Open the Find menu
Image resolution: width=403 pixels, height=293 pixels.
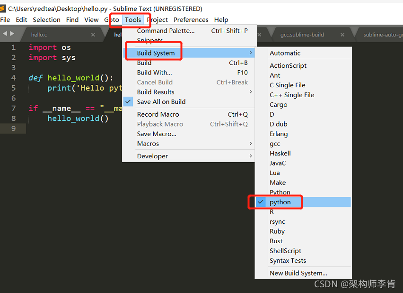[x=72, y=20]
